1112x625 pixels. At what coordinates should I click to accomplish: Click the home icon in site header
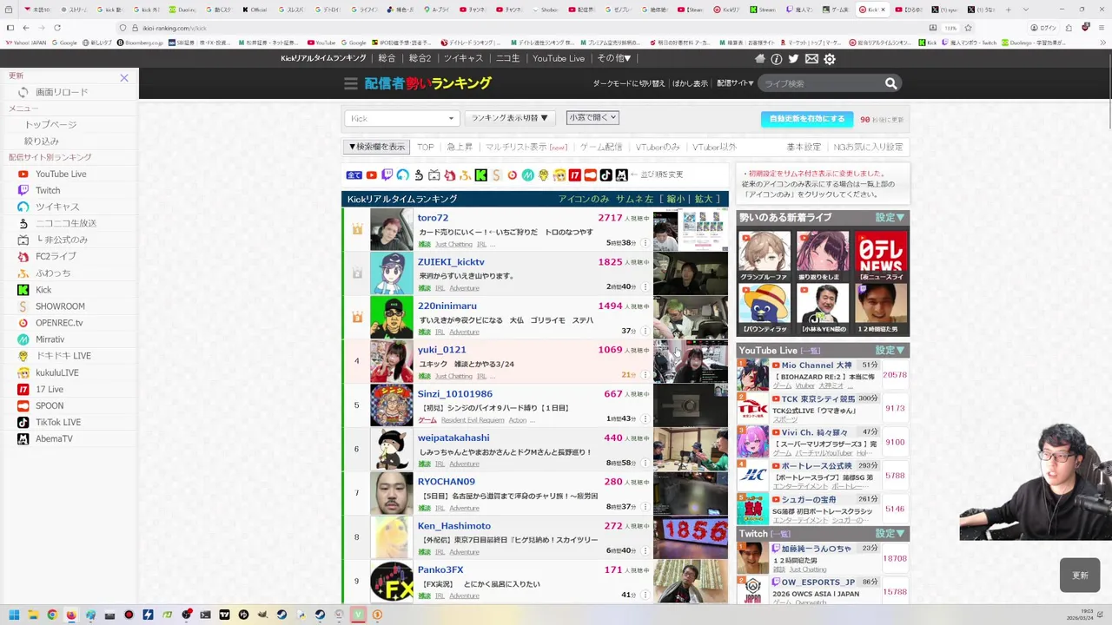click(x=760, y=59)
